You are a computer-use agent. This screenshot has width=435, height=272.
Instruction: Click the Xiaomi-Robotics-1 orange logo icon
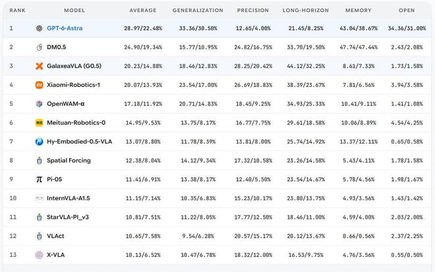coord(39,85)
